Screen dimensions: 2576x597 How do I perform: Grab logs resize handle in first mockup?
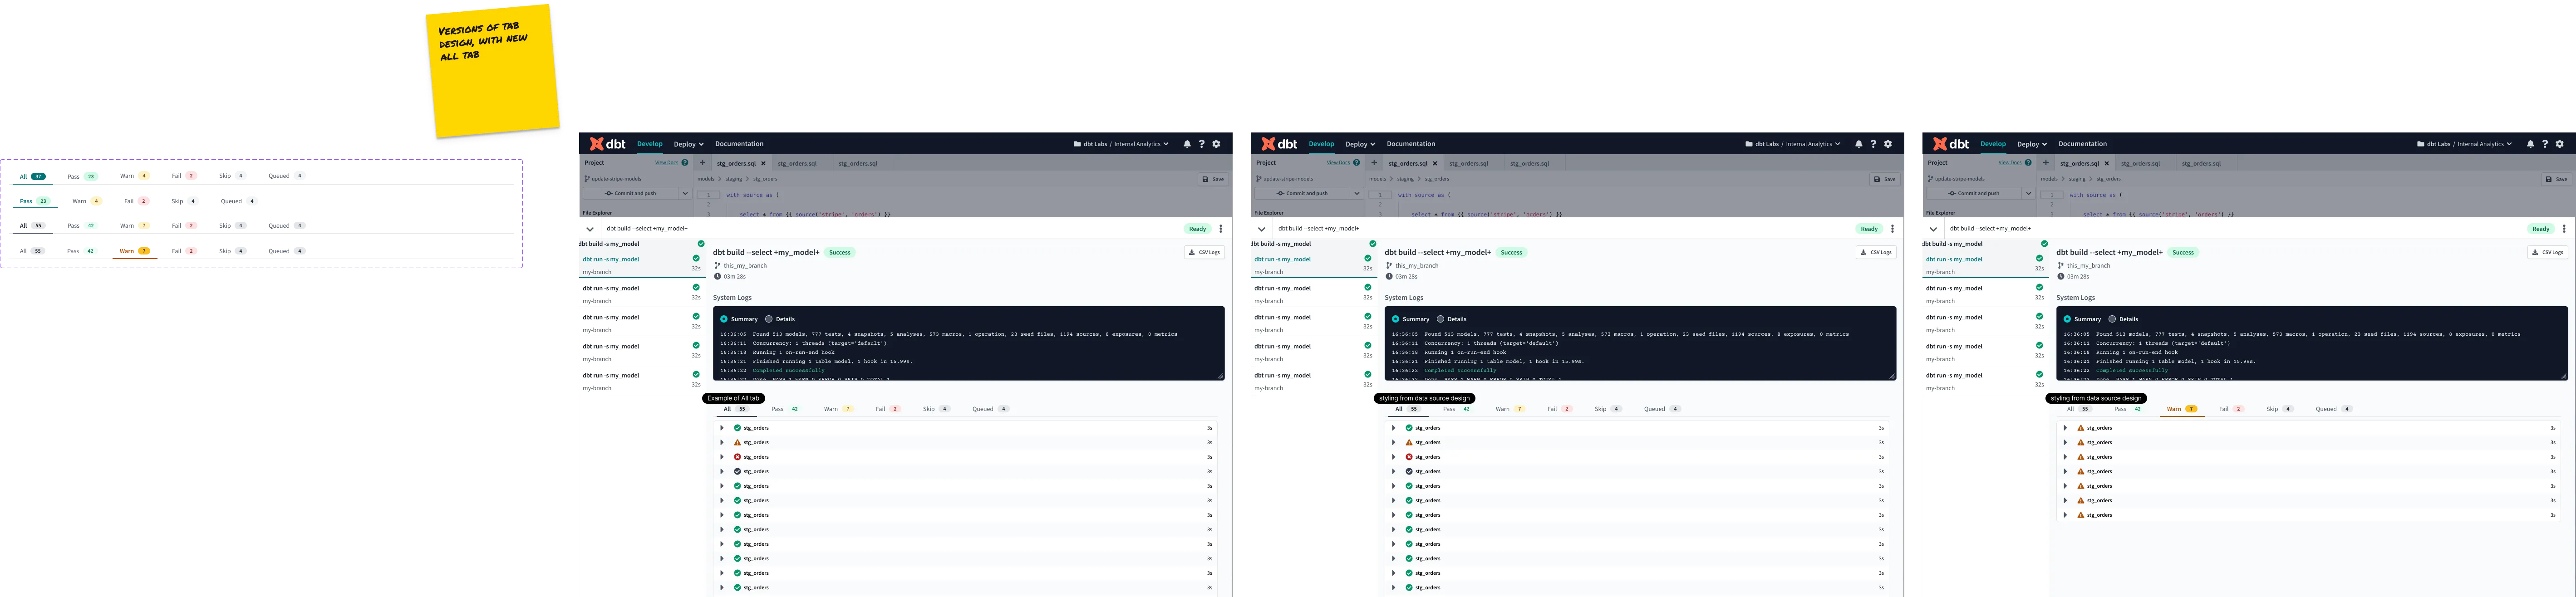pyautogui.click(x=1220, y=376)
